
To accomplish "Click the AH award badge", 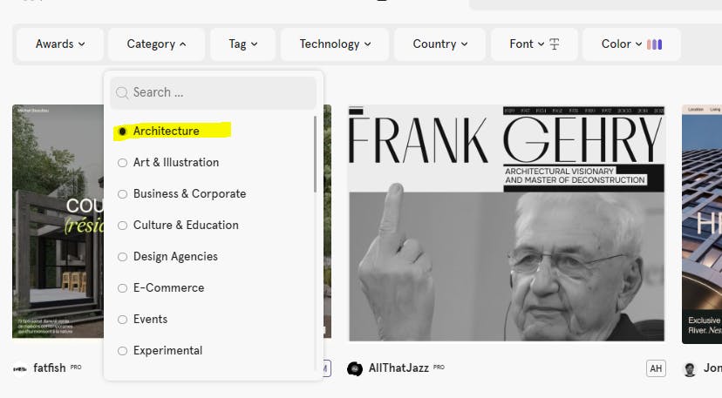I will tap(656, 368).
